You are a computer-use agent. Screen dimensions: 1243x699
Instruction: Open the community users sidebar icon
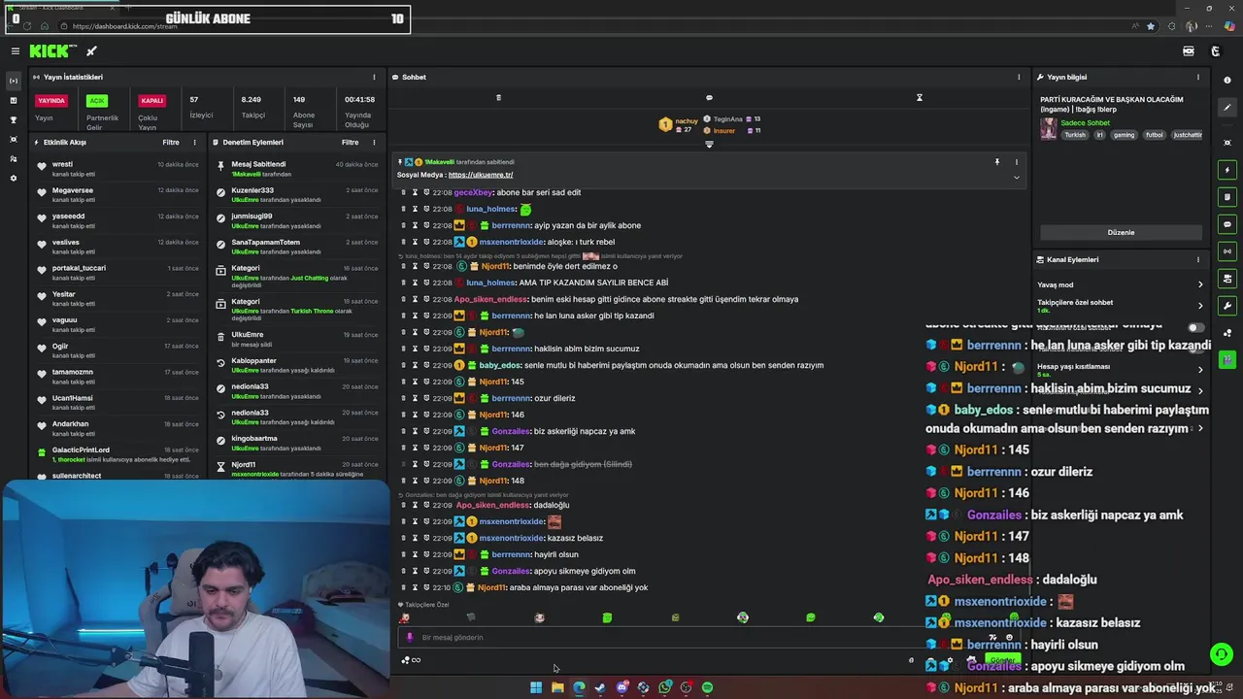tap(14, 158)
